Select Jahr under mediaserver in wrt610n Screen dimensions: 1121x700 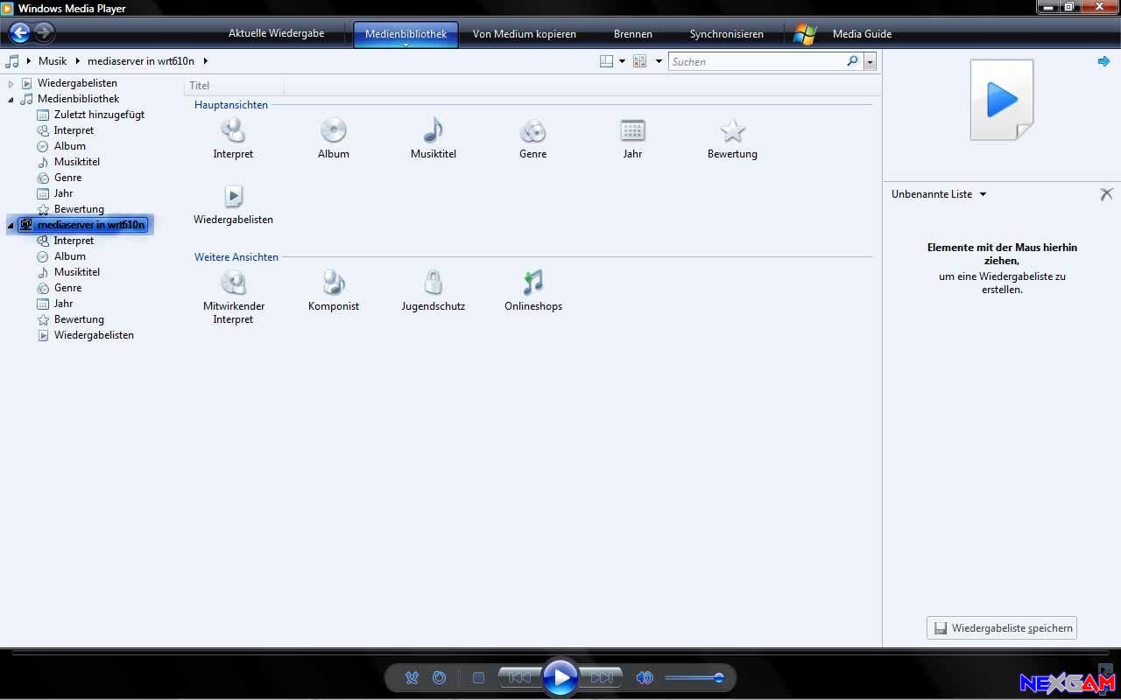pyautogui.click(x=63, y=304)
